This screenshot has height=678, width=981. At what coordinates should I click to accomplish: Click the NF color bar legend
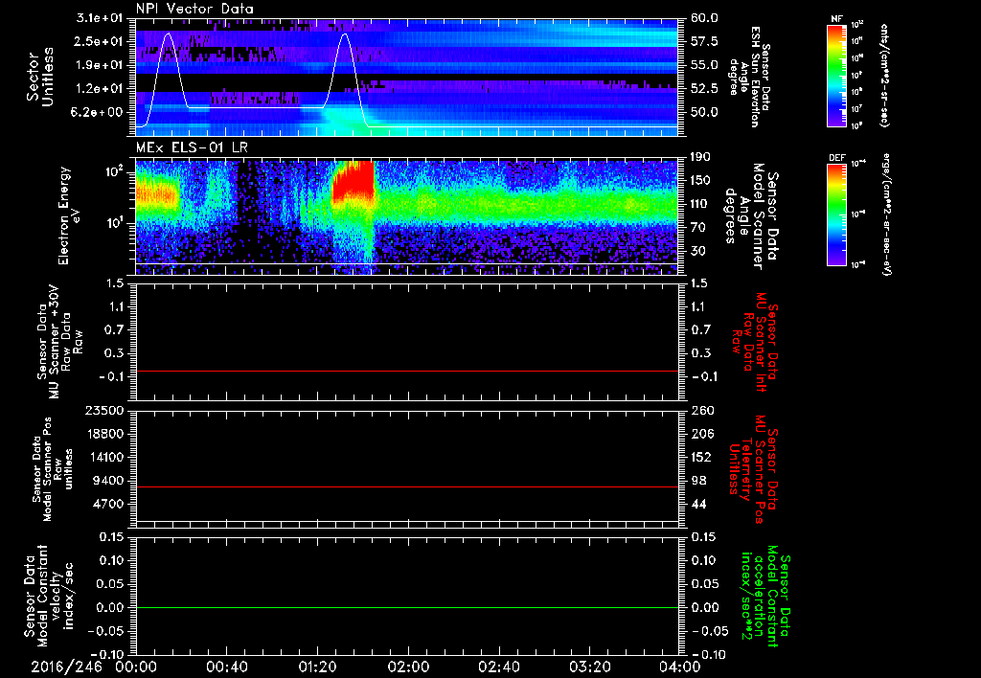point(836,75)
